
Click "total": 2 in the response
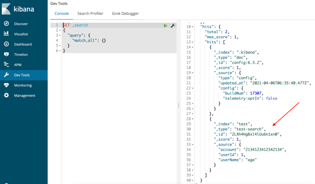click(x=217, y=32)
